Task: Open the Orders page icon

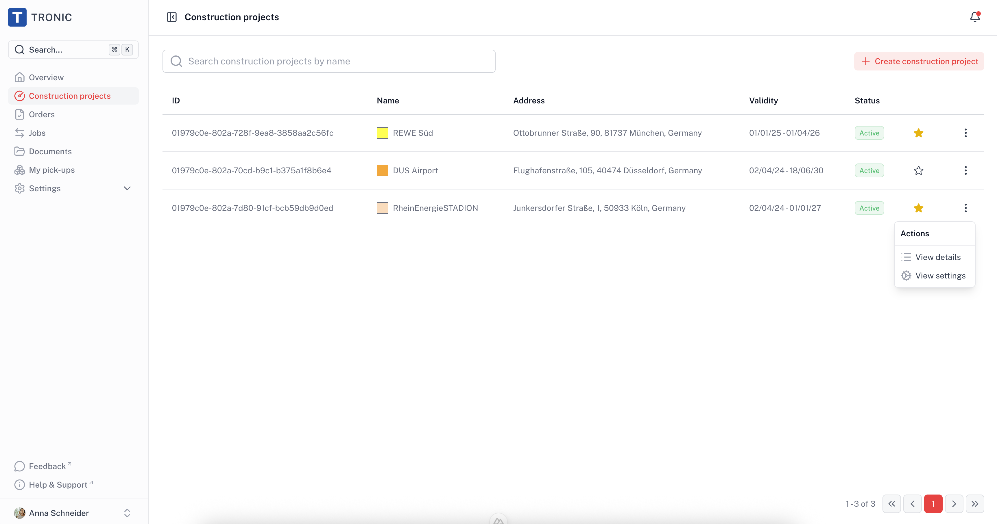Action: [x=19, y=114]
